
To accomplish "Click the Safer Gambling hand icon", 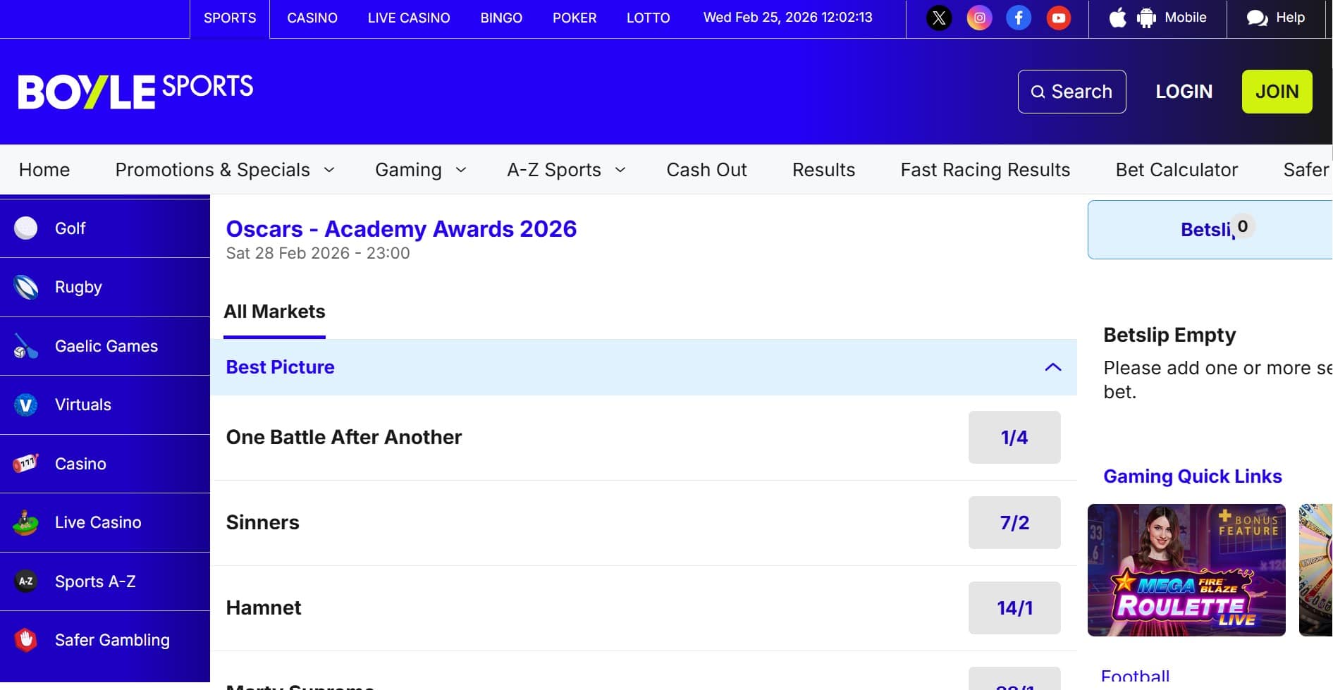I will tap(26, 640).
